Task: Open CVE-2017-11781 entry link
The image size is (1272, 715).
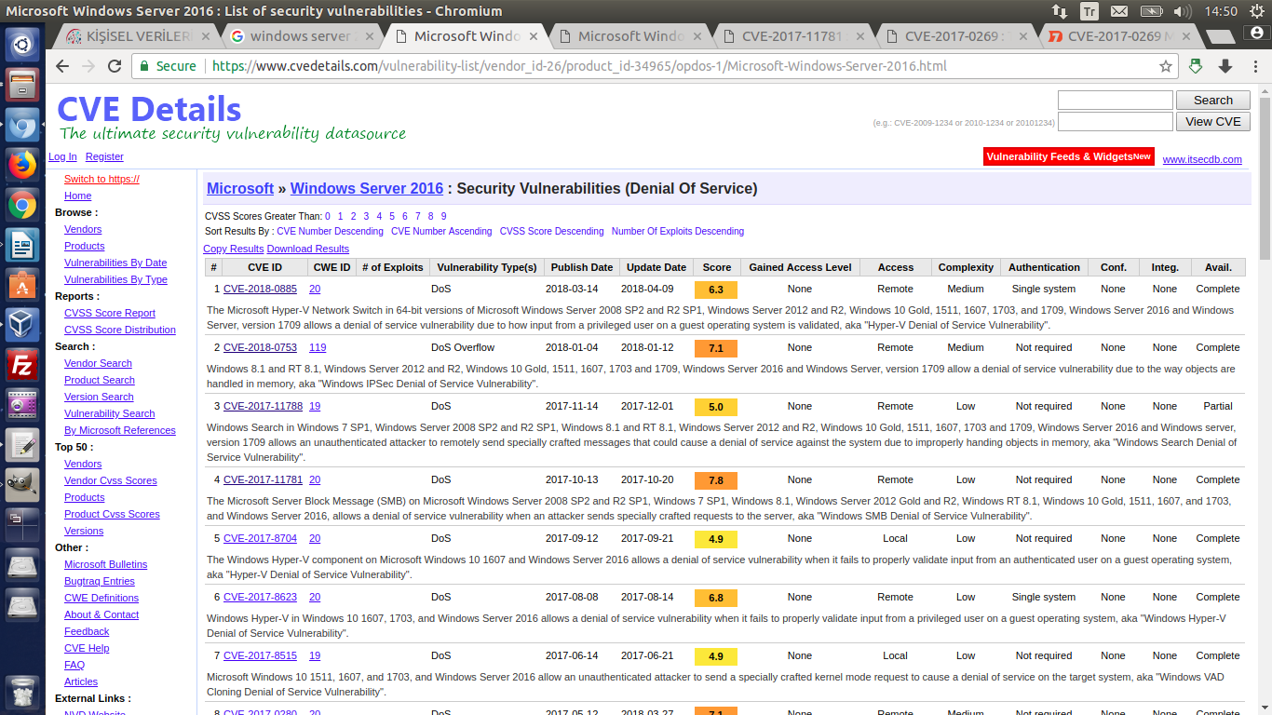Action: pyautogui.click(x=263, y=479)
